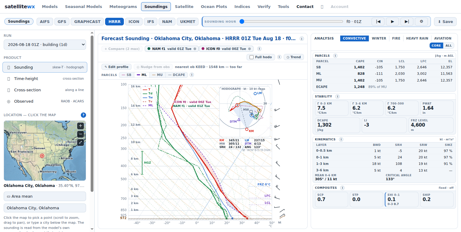Select the UKMET model
Screen dimensions: 461x232
click(187, 21)
